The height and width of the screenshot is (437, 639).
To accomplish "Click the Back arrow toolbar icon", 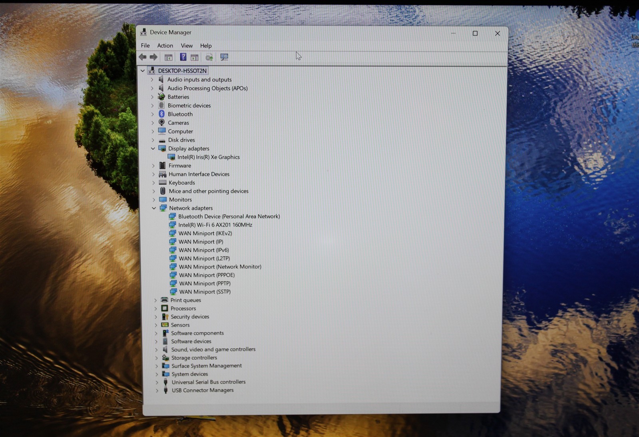I will click(143, 57).
